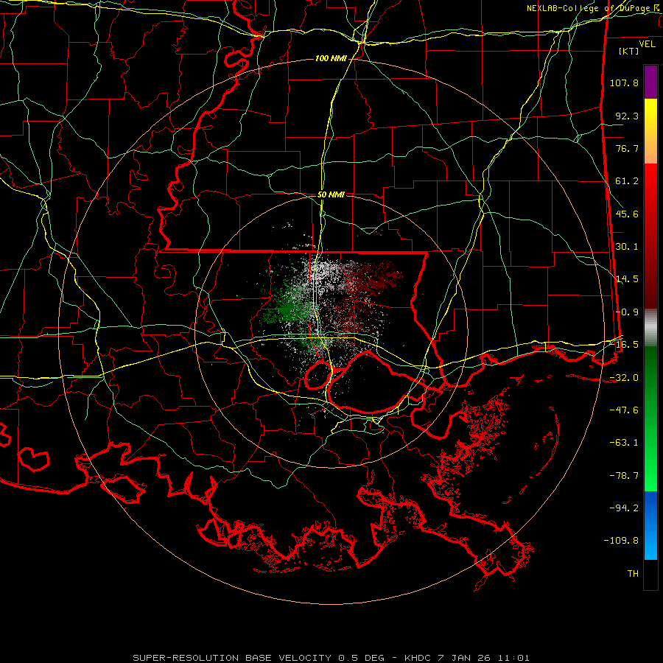
Task: Click the 45.6 legend value
Action: pyautogui.click(x=627, y=214)
